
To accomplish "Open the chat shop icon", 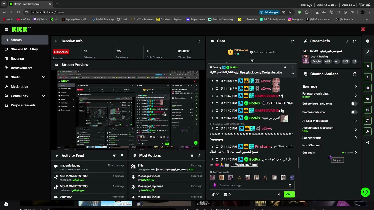I will coord(227,195).
